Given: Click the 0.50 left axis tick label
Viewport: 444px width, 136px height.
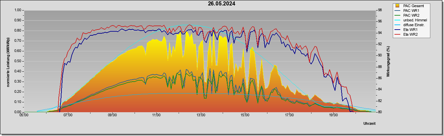Looking at the screenshot, I should coord(17,61).
